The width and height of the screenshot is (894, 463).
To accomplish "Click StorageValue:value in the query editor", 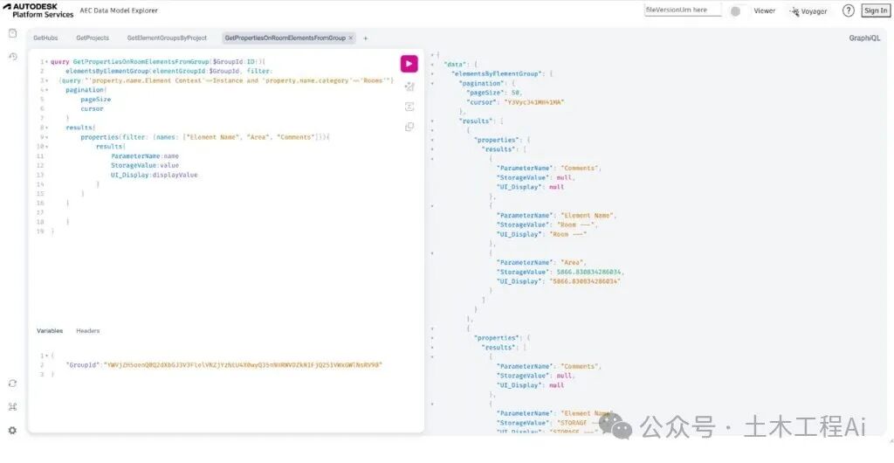I will [x=145, y=165].
